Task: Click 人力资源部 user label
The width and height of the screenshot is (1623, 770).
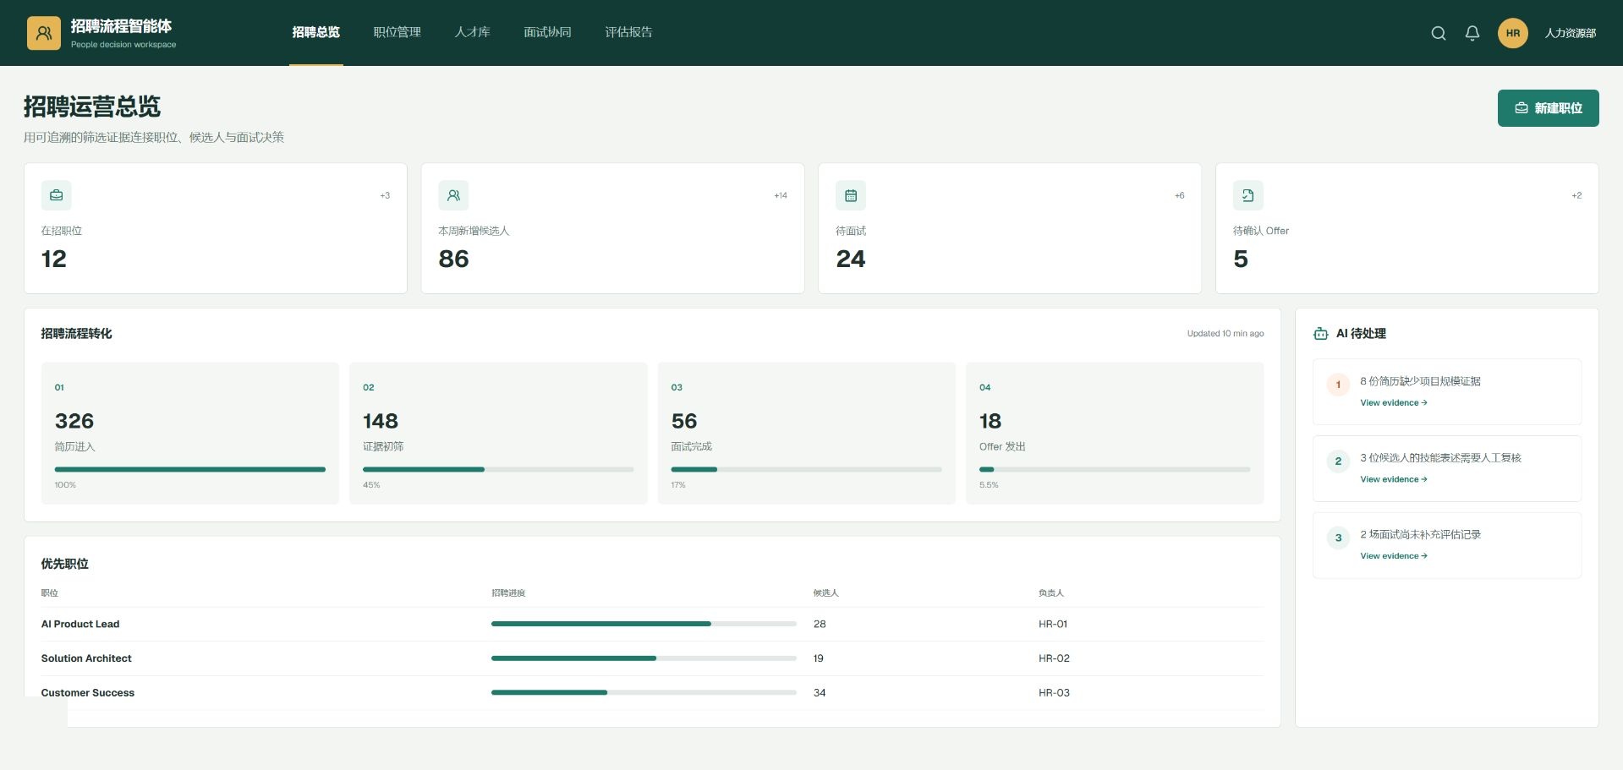Action: click(1571, 33)
